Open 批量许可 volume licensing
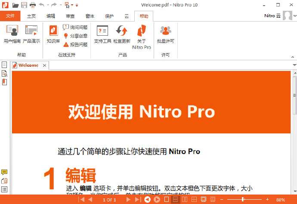297x204 pixels. tap(165, 34)
